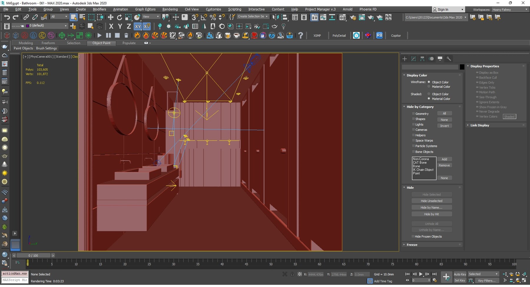Open the Hierarchy panel tab
The height and width of the screenshot is (287, 530).
(422, 59)
